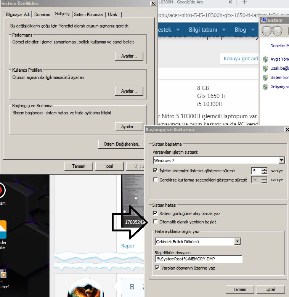Open the Bilgi tabanı menu
This screenshot has height=297, width=289.
tap(203, 30)
